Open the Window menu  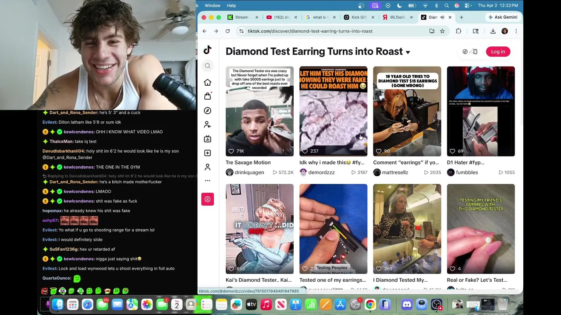[x=212, y=5]
